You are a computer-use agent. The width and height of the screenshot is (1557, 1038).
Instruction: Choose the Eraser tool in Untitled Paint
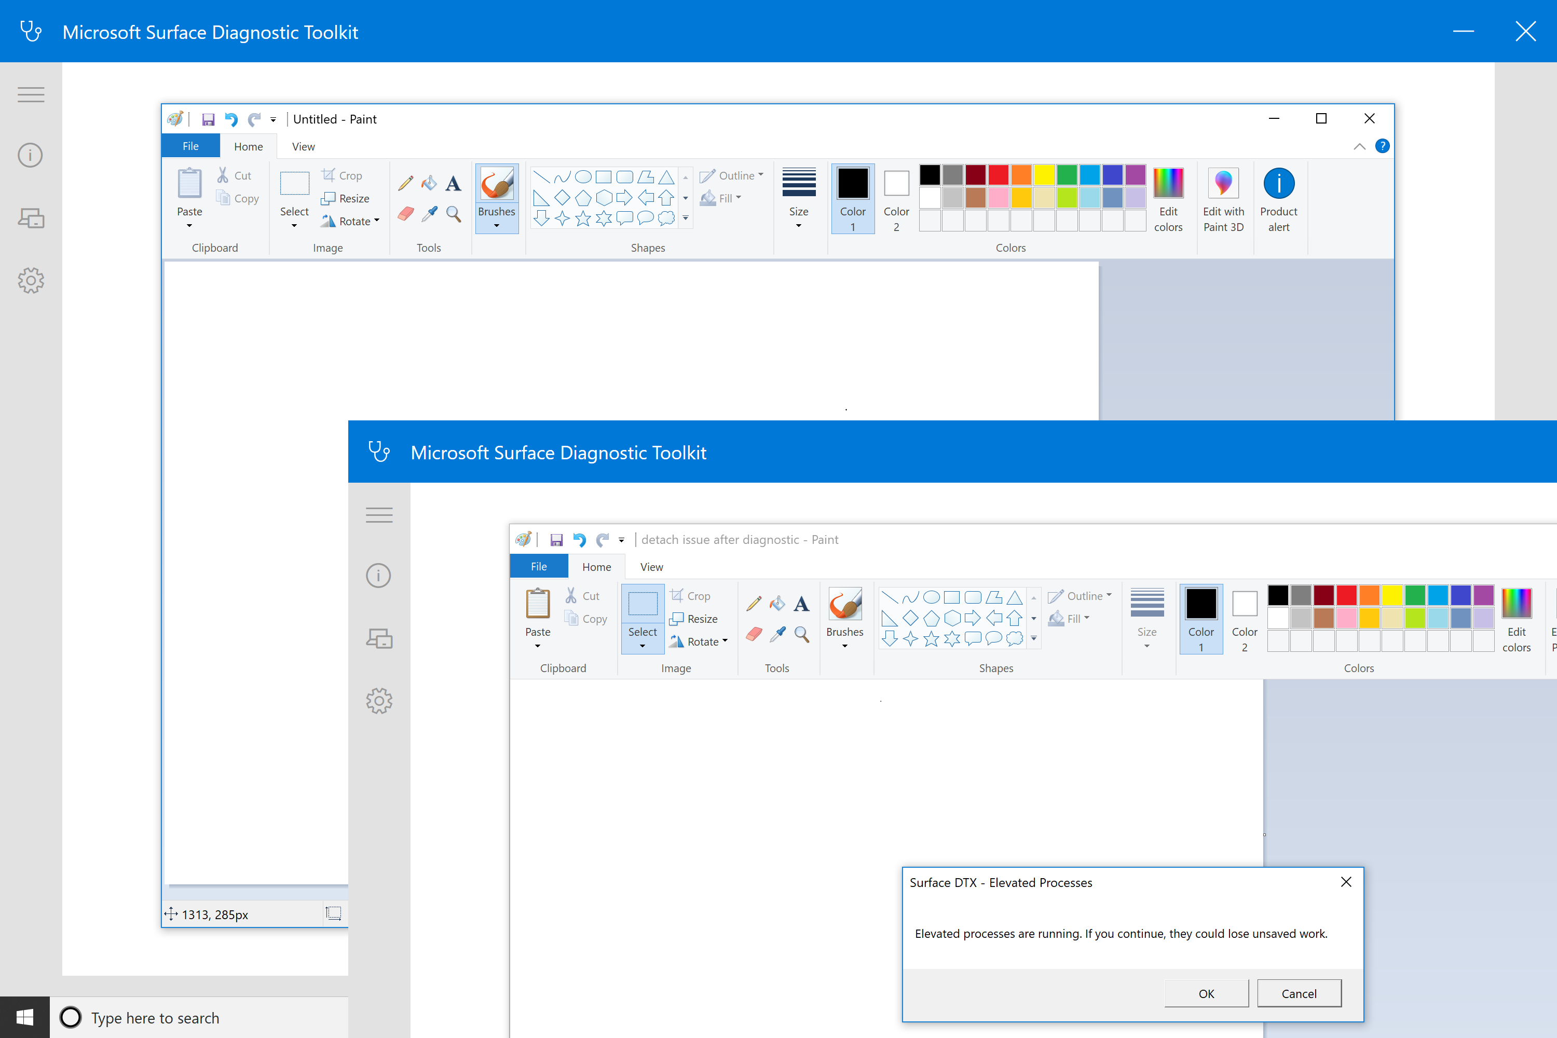tap(406, 214)
